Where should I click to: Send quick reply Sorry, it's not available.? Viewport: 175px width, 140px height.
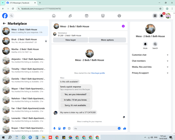[x=76, y=105]
